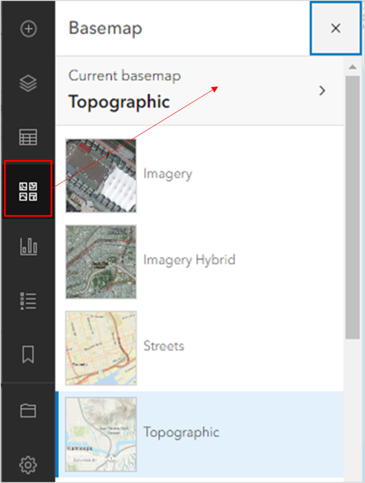Click the Imagery basemap label
The image size is (365, 483).
click(x=167, y=174)
